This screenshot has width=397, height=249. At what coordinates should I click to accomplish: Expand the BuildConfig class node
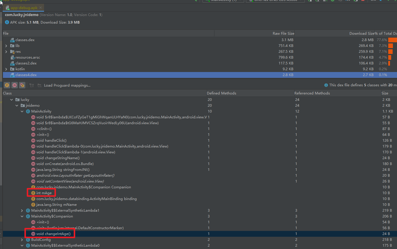click(22, 240)
